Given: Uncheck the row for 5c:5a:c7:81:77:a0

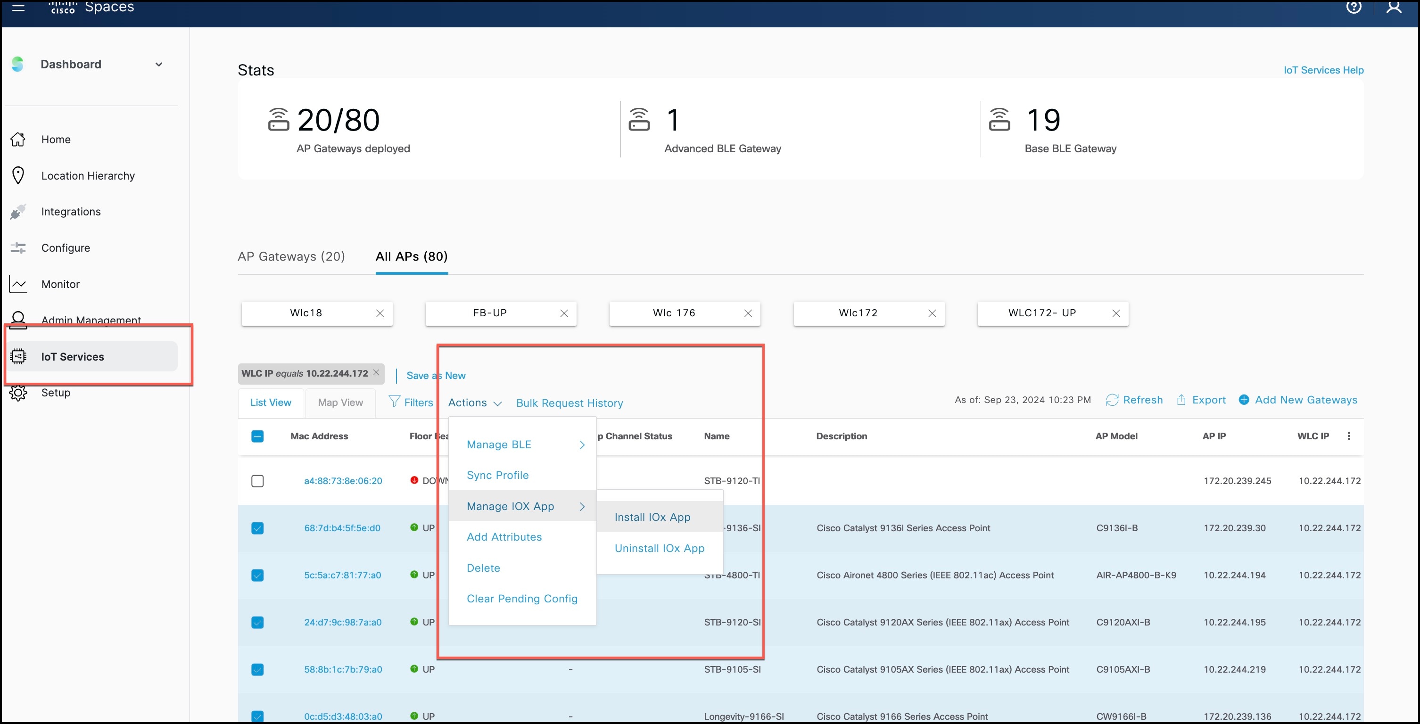Looking at the screenshot, I should click(257, 575).
